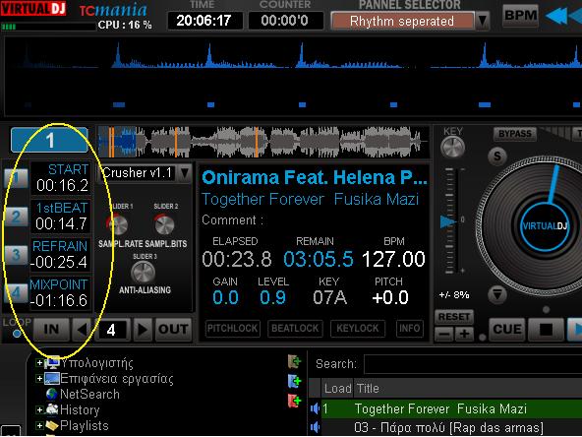Click the S button near turntable
This screenshot has height=437, width=582.
497,156
